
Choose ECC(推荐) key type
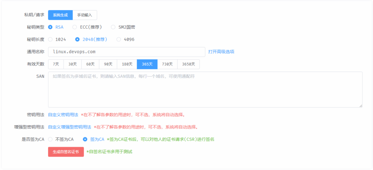click(x=87, y=27)
